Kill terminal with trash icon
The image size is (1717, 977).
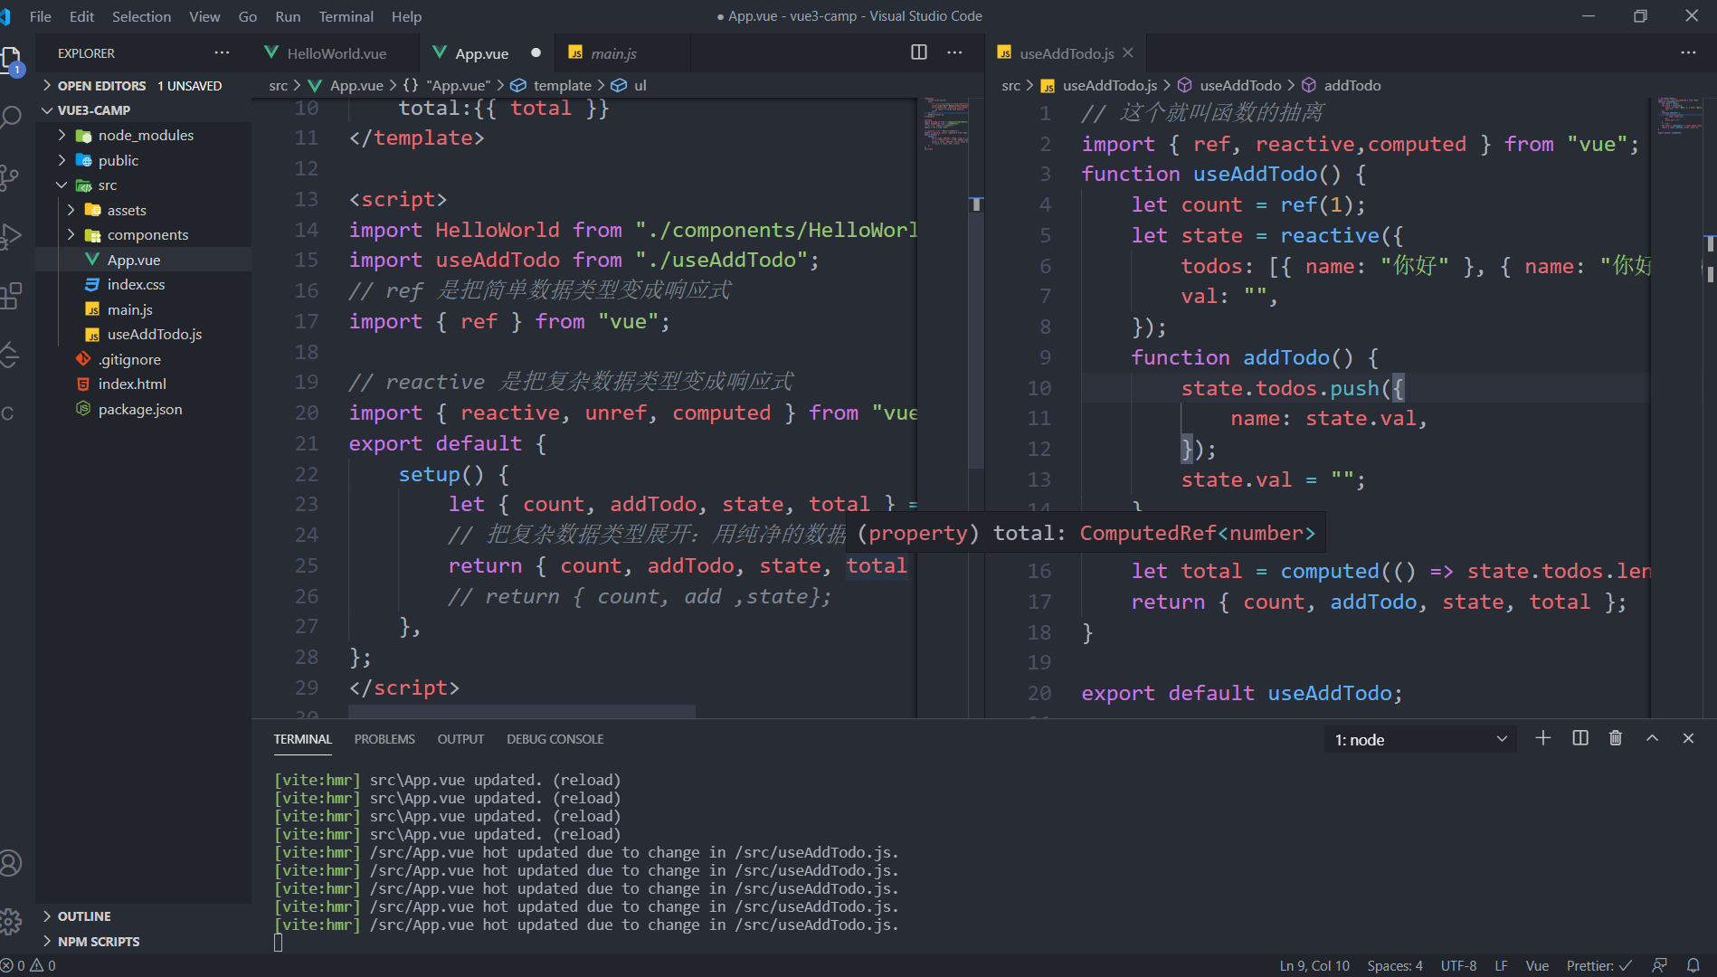pyautogui.click(x=1616, y=738)
